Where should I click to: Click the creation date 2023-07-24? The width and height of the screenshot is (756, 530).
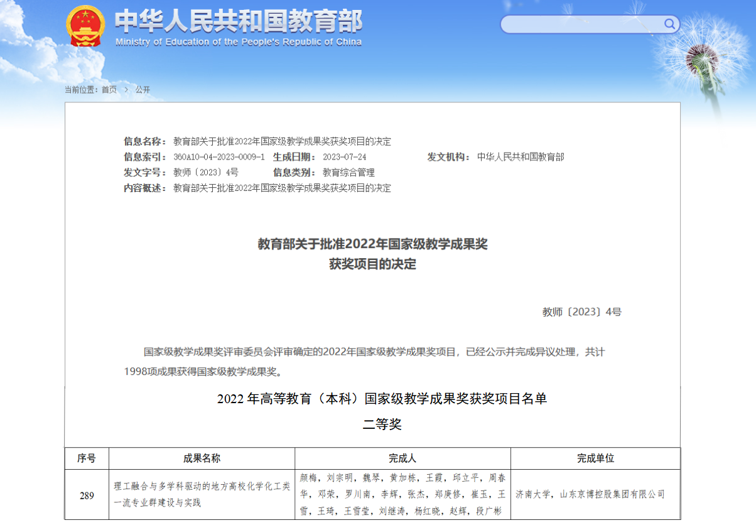point(344,157)
